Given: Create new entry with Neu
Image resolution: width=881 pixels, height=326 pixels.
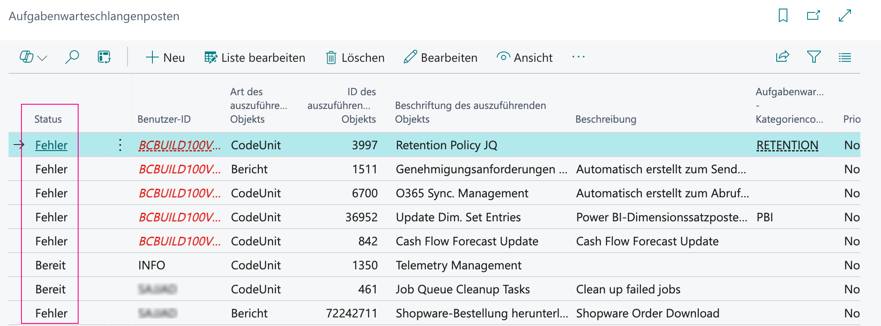Looking at the screenshot, I should pos(165,57).
